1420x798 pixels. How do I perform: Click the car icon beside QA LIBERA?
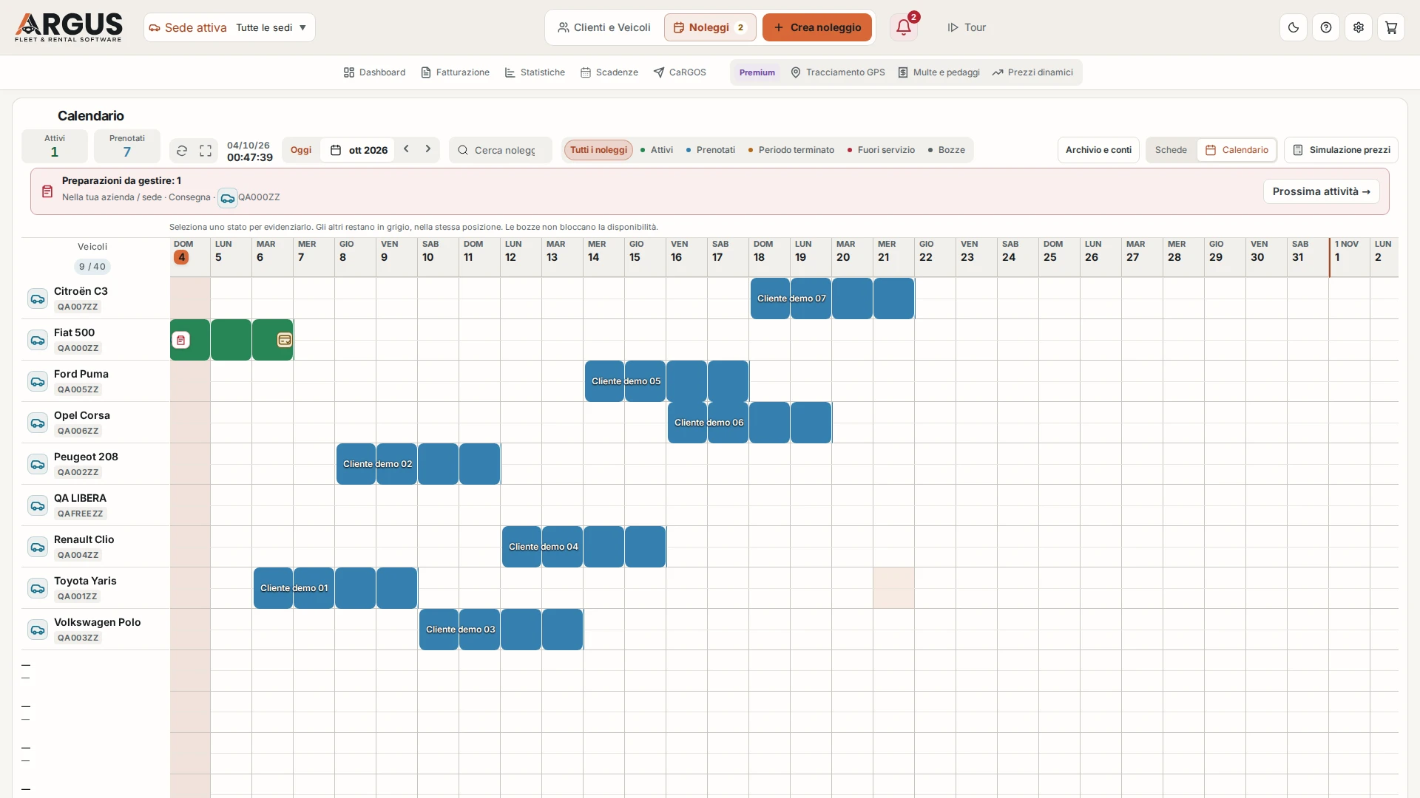tap(38, 505)
